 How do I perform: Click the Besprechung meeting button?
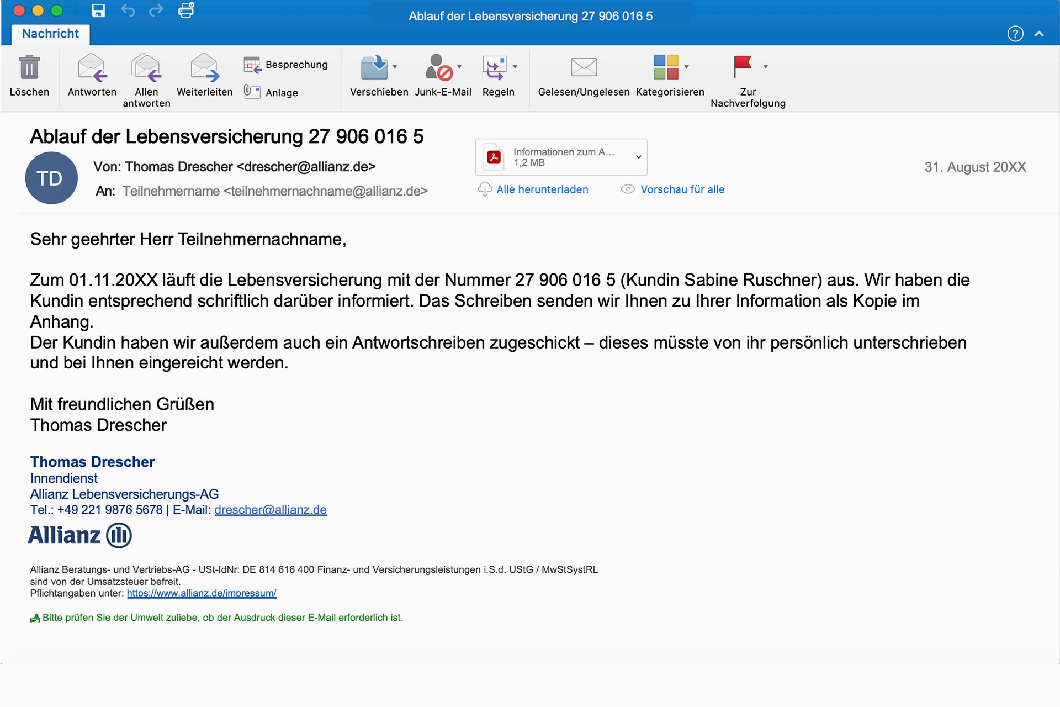(286, 65)
